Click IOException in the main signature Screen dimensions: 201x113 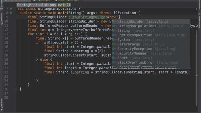[x=125, y=13]
